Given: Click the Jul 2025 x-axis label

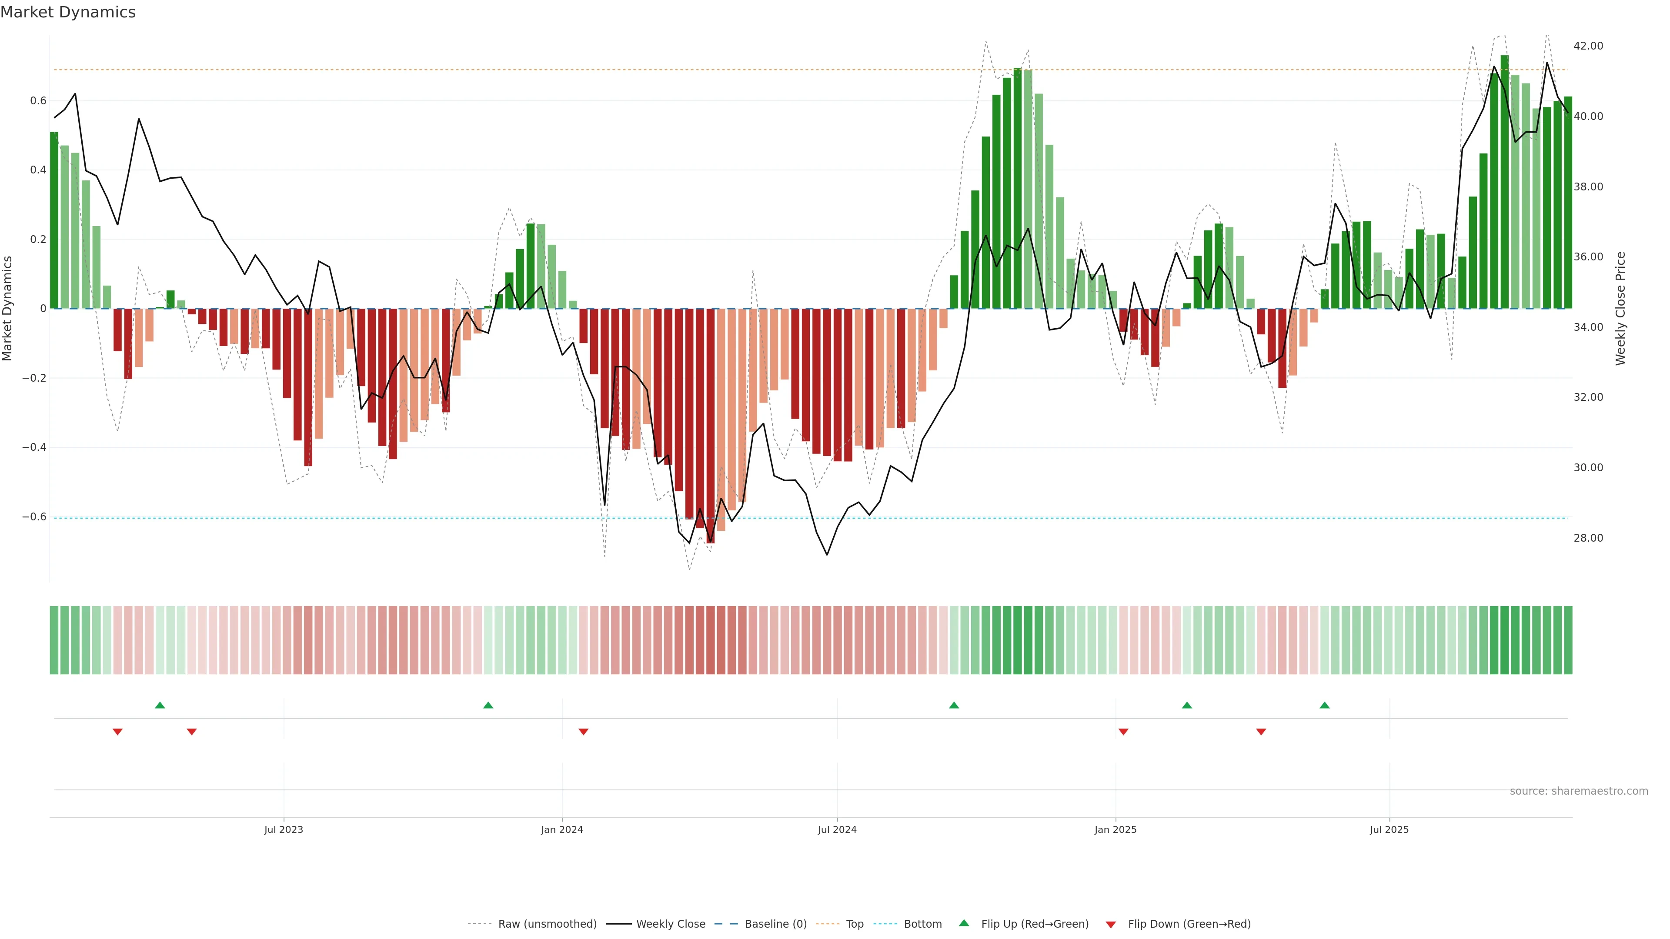Looking at the screenshot, I should tap(1389, 829).
